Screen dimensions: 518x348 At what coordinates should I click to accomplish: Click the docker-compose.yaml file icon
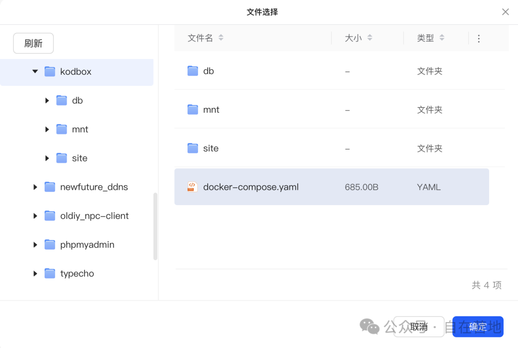tap(192, 187)
